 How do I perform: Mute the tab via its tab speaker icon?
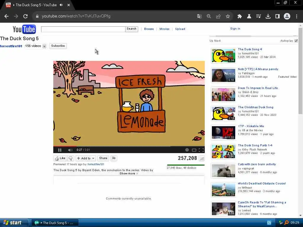point(61,5)
